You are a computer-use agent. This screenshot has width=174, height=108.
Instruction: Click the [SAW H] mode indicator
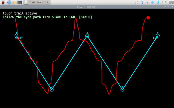(85, 17)
